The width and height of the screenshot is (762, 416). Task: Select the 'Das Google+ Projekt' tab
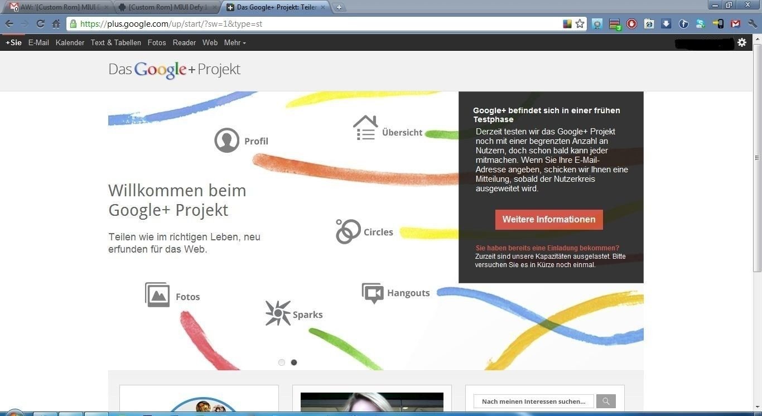coord(276,7)
